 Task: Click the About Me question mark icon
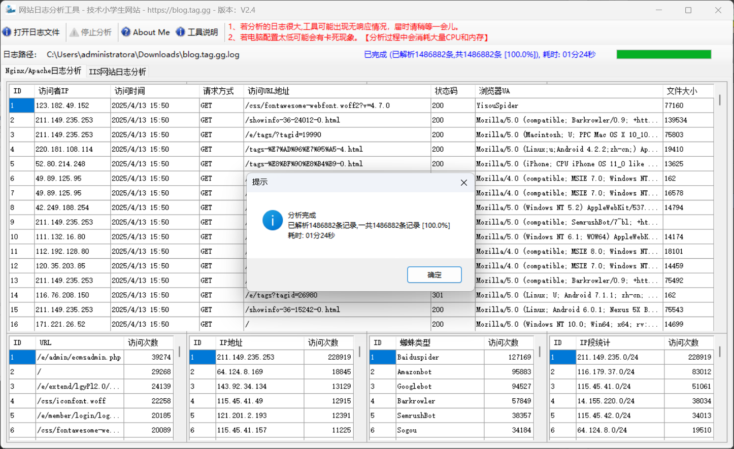(x=126, y=32)
